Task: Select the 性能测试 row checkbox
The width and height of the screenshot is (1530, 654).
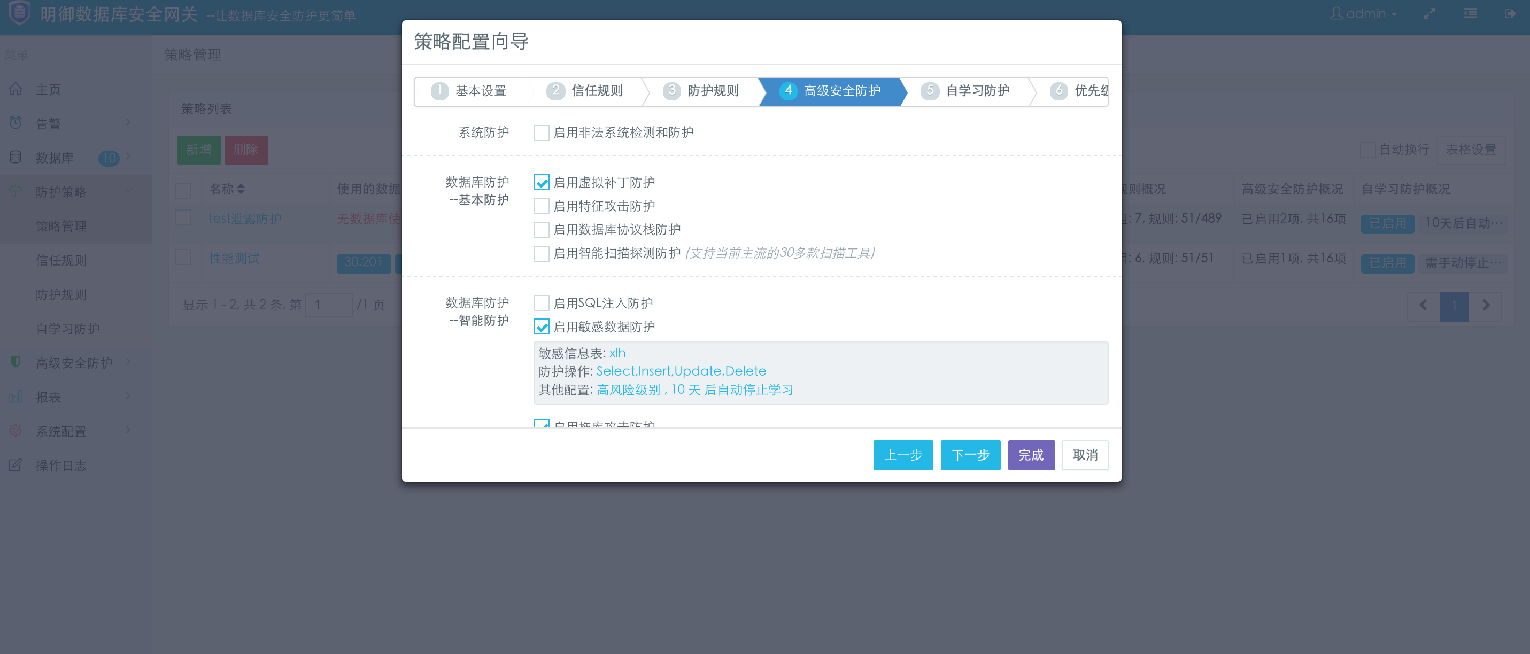Action: click(x=183, y=258)
